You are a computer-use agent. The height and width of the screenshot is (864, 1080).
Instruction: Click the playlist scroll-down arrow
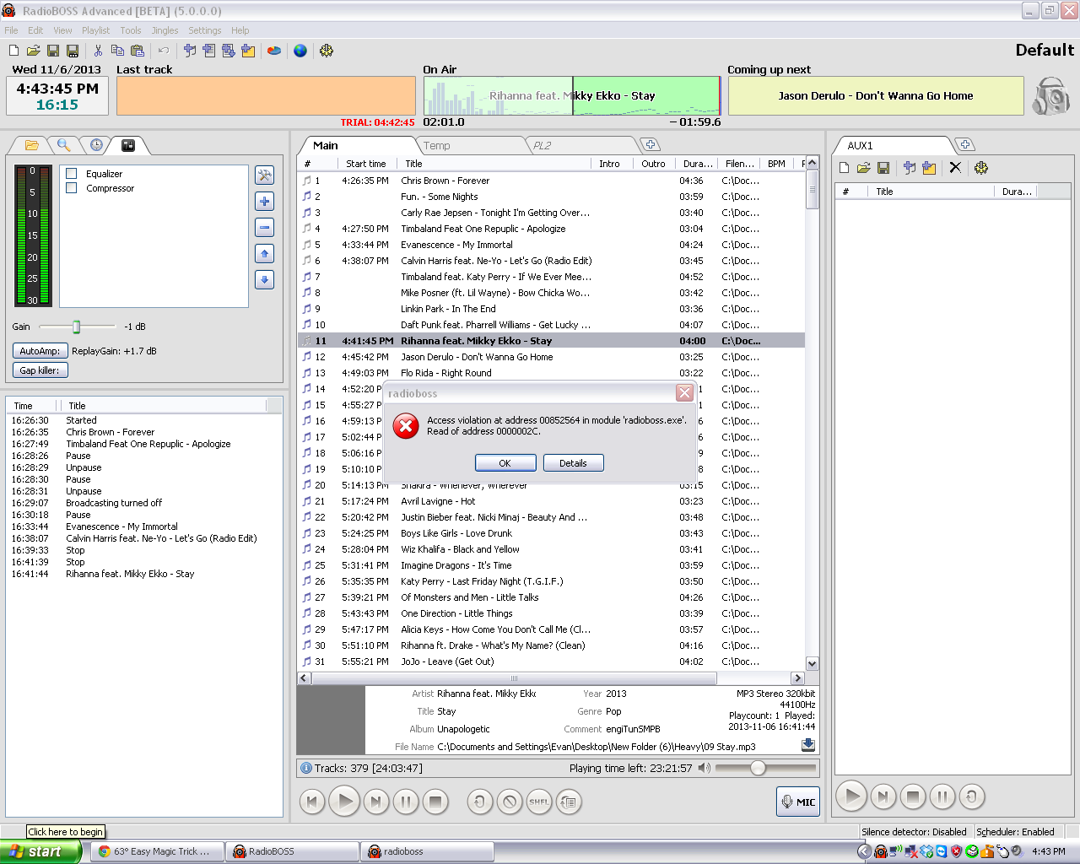[812, 663]
